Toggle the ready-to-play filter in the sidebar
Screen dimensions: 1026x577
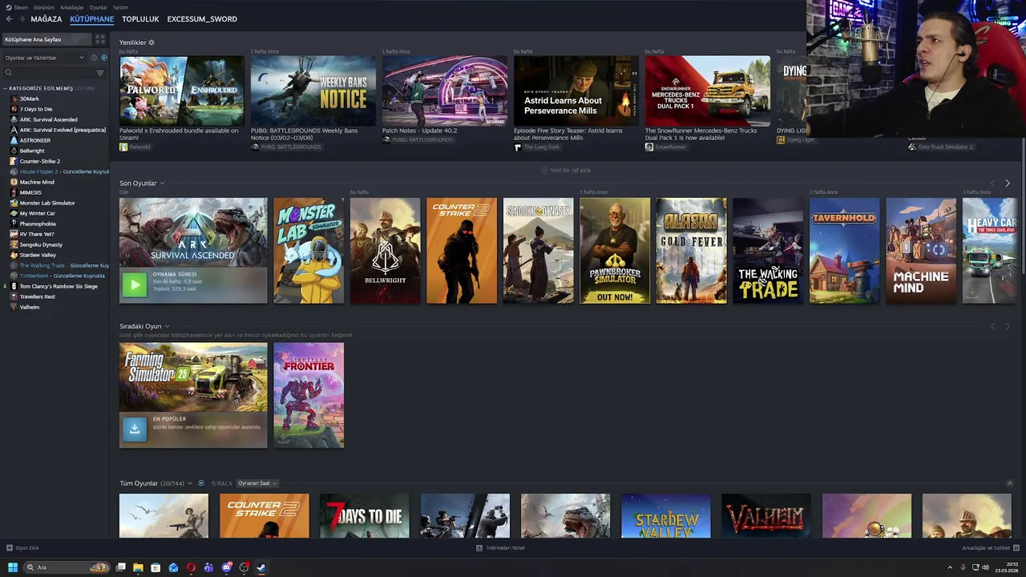coord(103,58)
